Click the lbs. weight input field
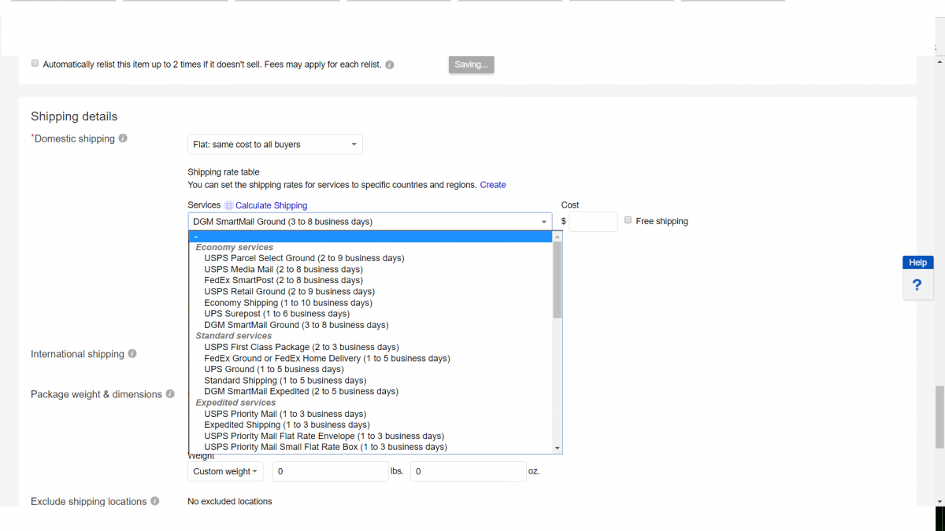945x531 pixels. point(331,471)
